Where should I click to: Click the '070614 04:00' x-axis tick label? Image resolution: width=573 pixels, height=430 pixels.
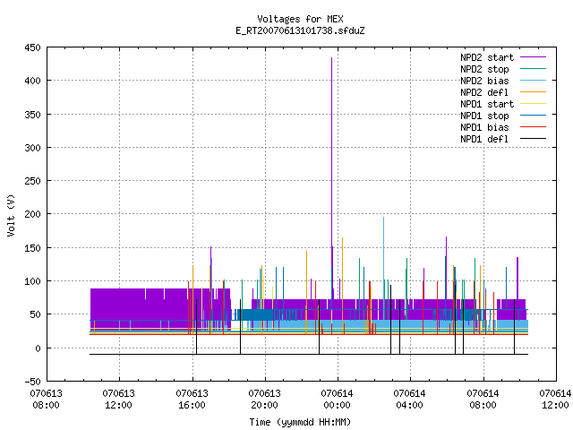point(410,400)
